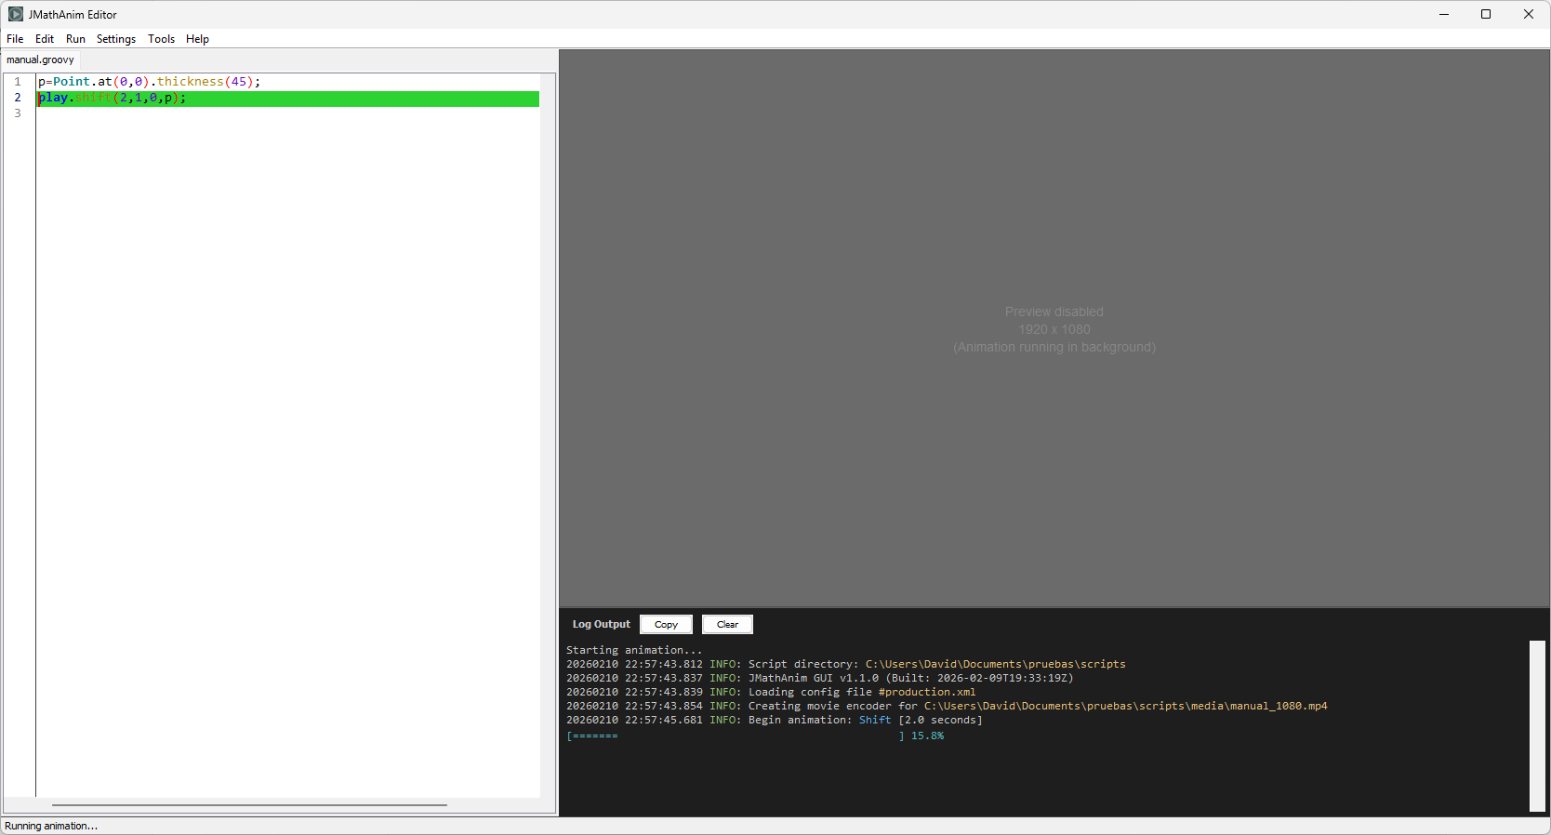Expand the Settings menu
Screen dimensions: 1551x835
pos(116,39)
